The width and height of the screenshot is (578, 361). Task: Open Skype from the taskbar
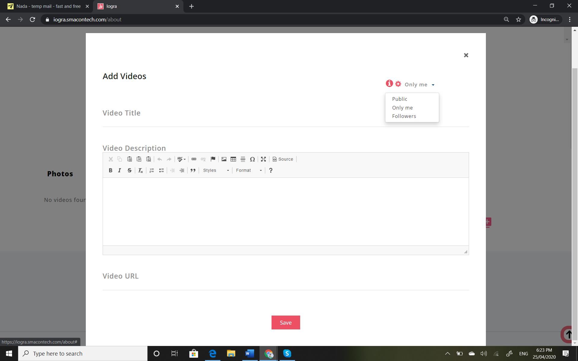[287, 353]
